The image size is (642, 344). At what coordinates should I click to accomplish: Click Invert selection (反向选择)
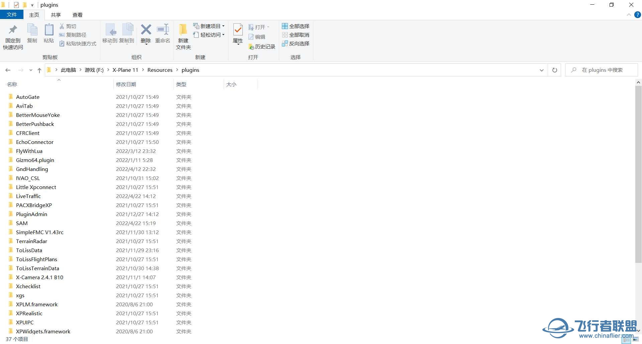296,43
